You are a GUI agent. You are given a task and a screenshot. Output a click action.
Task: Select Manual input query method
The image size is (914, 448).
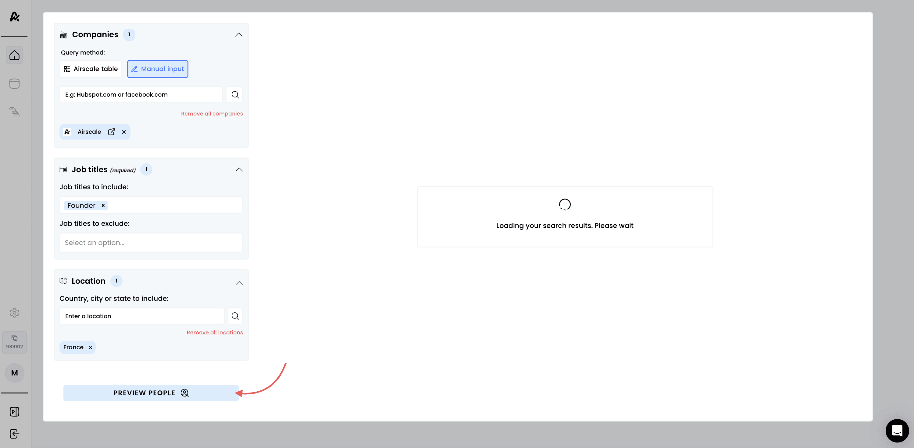pos(158,69)
